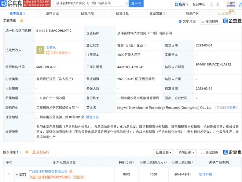
Task: Open 股权结构 equity structure chart
Action: (40, 152)
